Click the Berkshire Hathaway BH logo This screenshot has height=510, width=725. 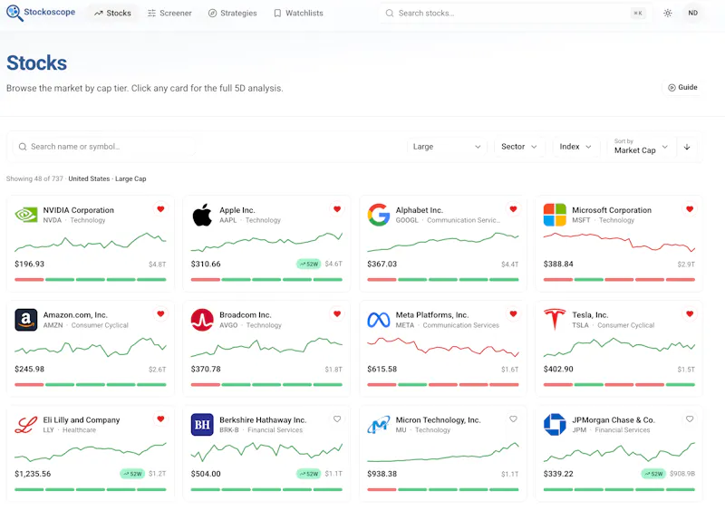click(202, 425)
